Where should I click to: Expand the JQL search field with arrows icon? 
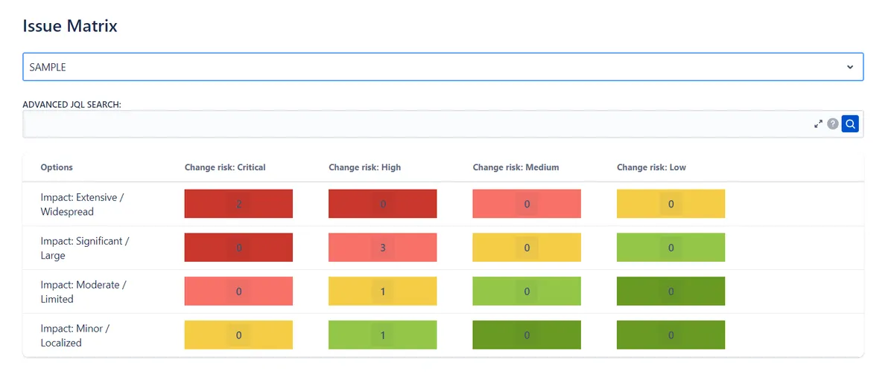click(818, 124)
